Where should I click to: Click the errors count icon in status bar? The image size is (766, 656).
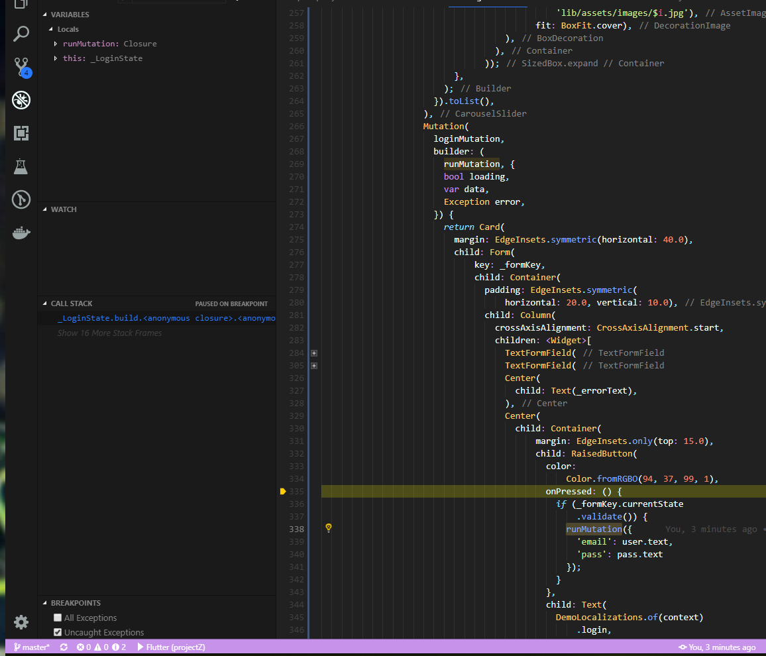[x=83, y=647]
